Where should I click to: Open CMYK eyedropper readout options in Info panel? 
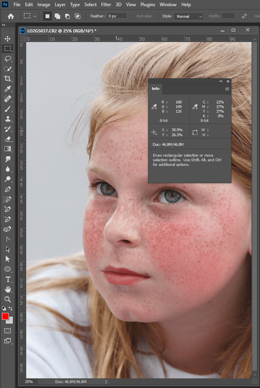[195, 107]
